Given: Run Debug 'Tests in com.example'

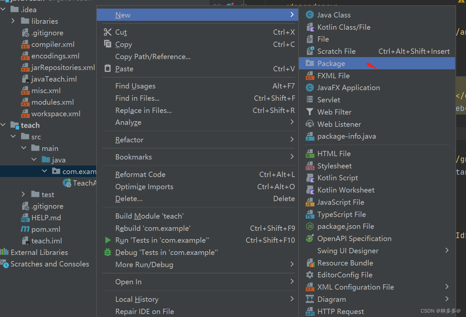Looking at the screenshot, I should 166,252.
